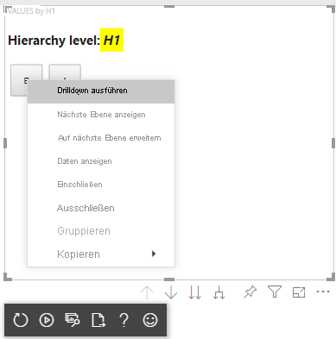Click the drill up arrow icon

pos(147,292)
